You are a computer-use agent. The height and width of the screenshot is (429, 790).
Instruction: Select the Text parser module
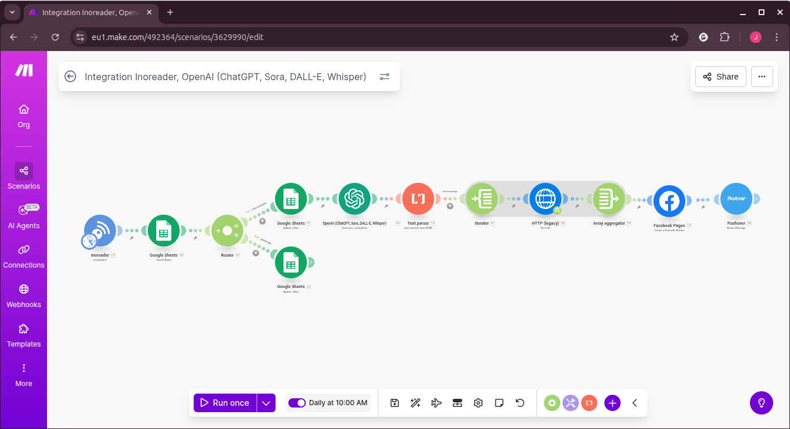point(418,198)
